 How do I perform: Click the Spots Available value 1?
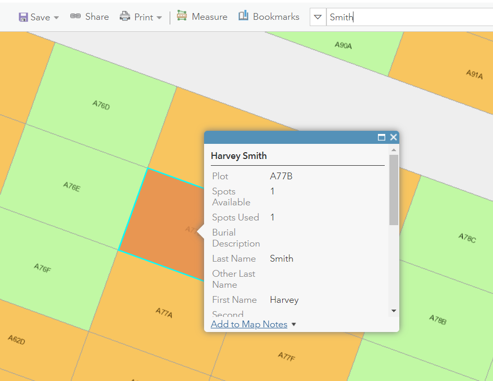272,191
